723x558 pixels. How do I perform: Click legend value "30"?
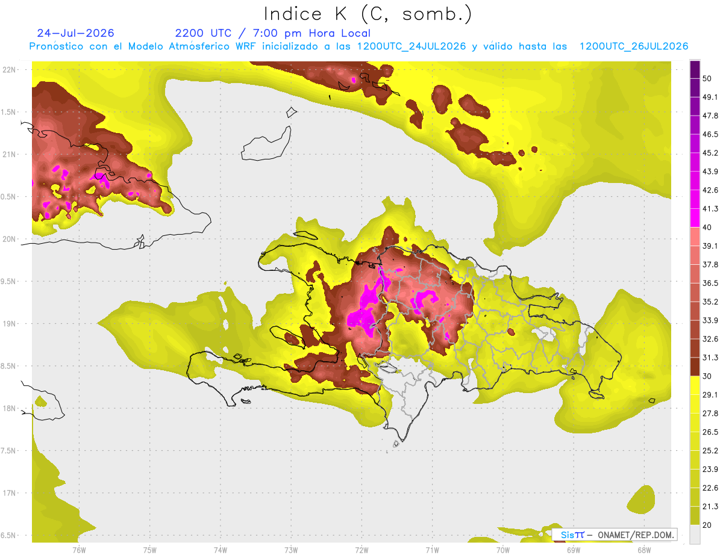click(x=707, y=376)
